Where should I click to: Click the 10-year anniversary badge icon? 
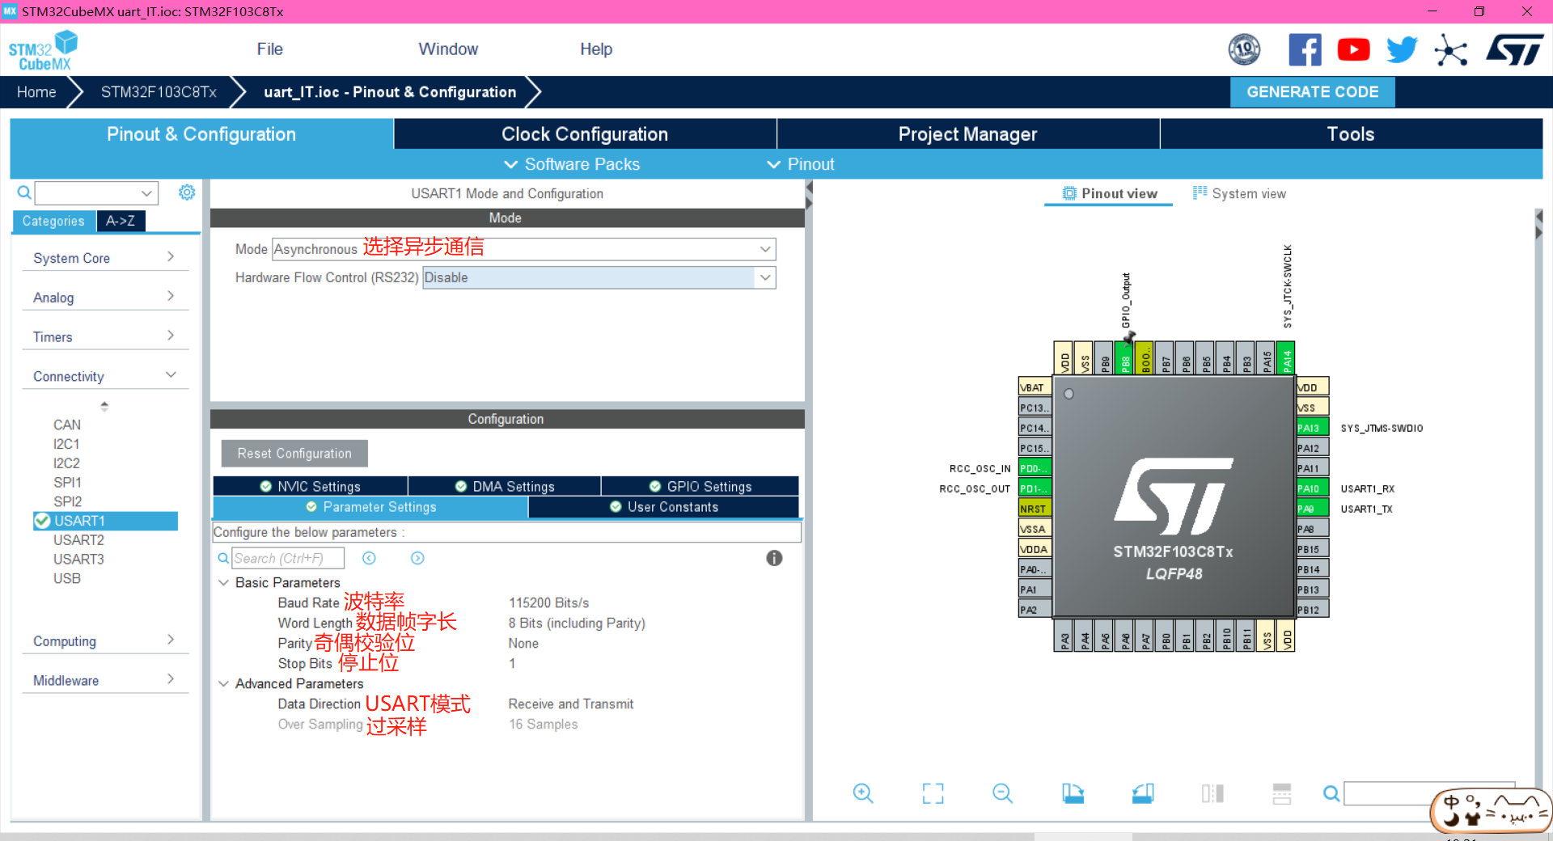point(1244,50)
